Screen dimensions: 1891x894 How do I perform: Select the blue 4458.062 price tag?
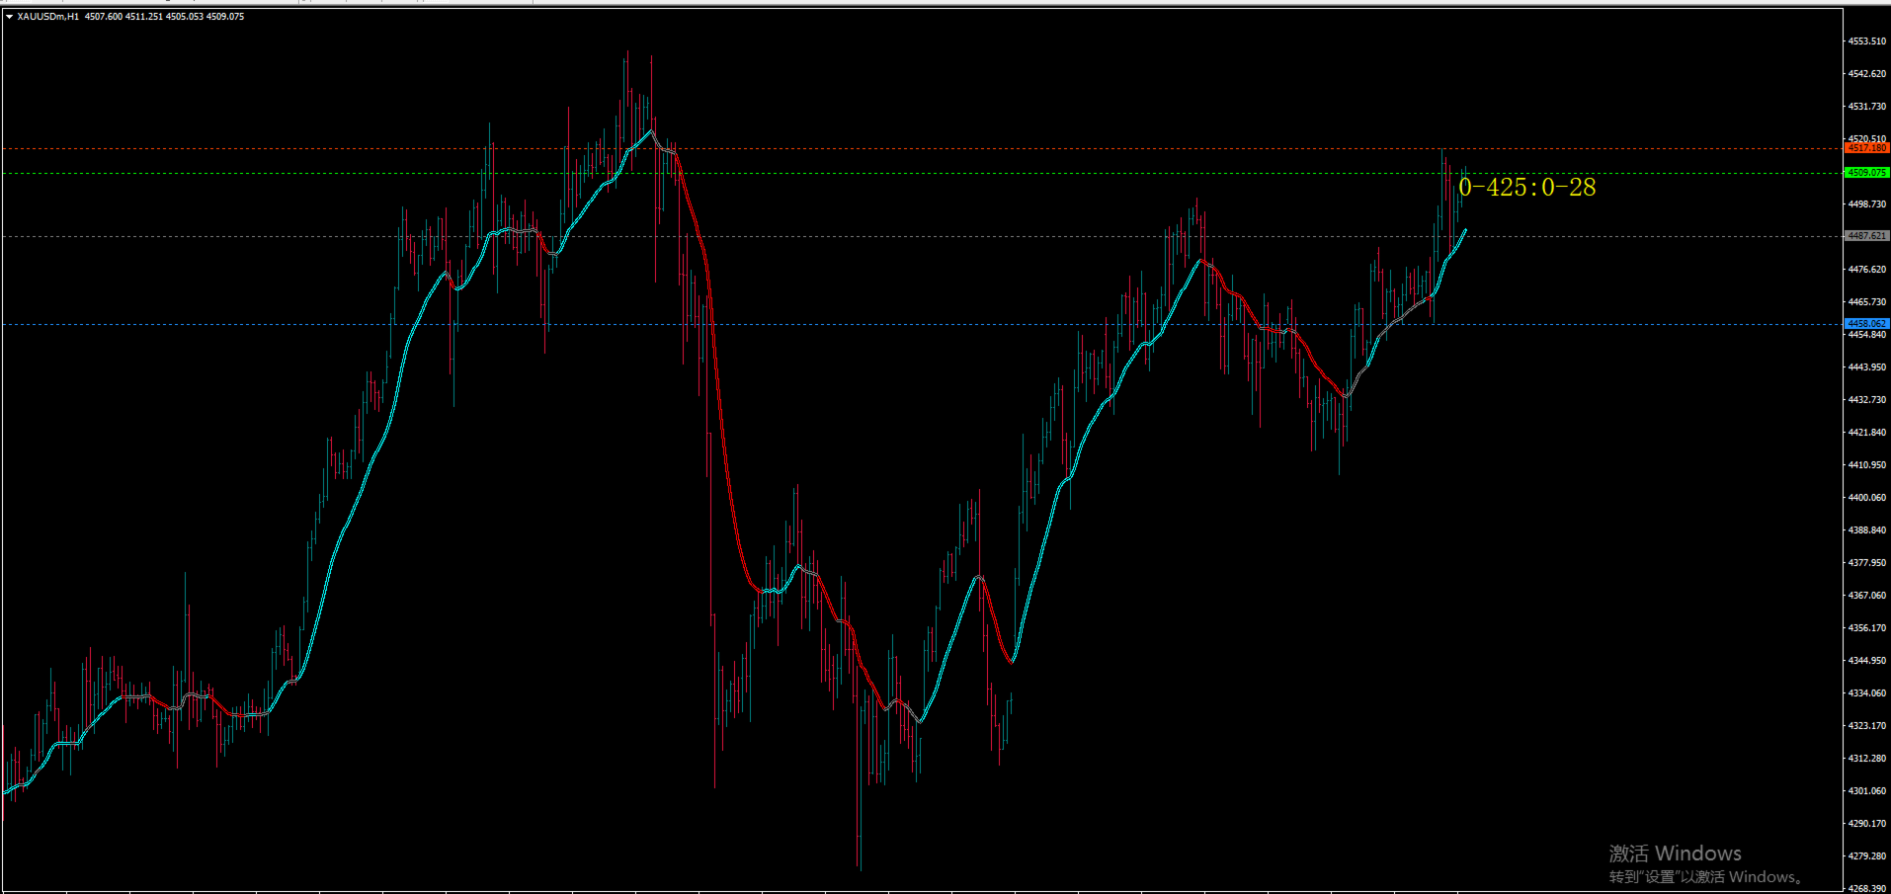tap(1866, 324)
